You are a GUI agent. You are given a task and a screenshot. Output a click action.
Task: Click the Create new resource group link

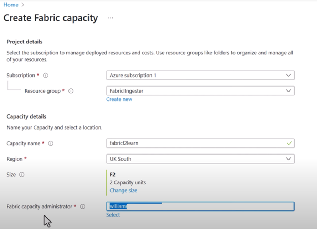pos(119,99)
